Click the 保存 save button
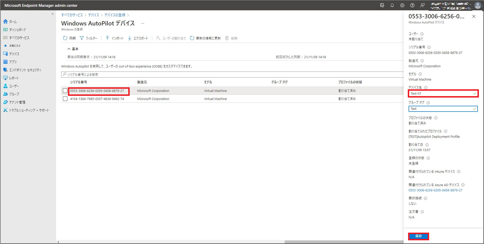This screenshot has height=244, width=484. (x=419, y=236)
